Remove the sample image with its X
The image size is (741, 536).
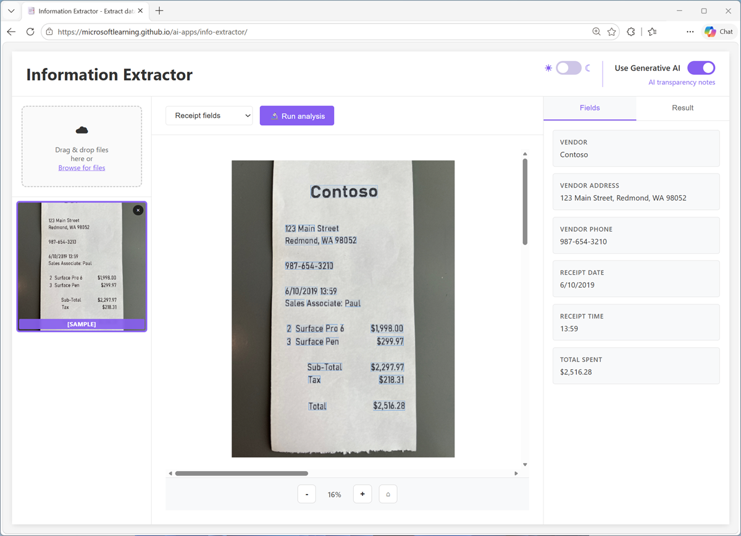coord(138,210)
